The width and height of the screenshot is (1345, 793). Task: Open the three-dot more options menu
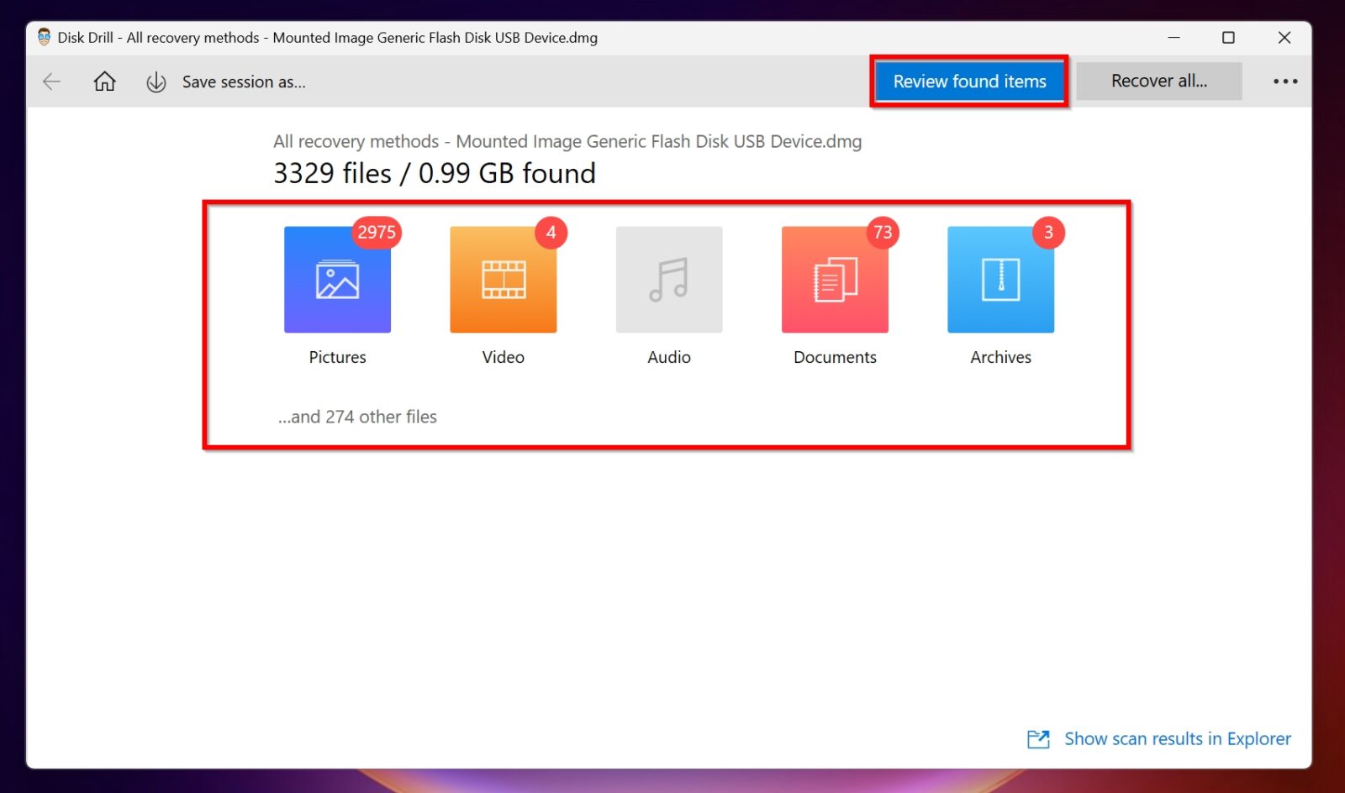click(x=1284, y=81)
